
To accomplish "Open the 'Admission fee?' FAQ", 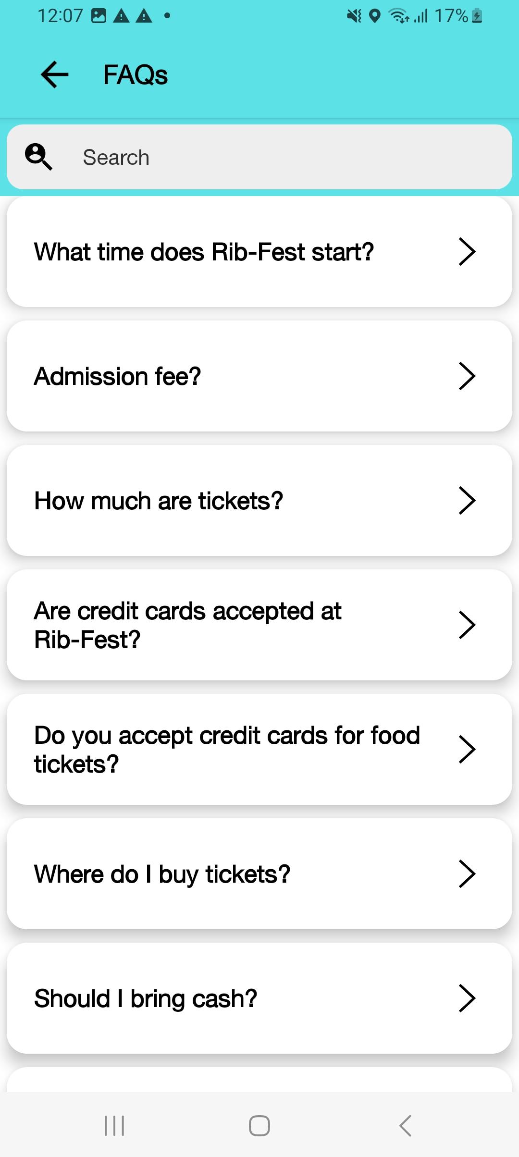I will [117, 376].
